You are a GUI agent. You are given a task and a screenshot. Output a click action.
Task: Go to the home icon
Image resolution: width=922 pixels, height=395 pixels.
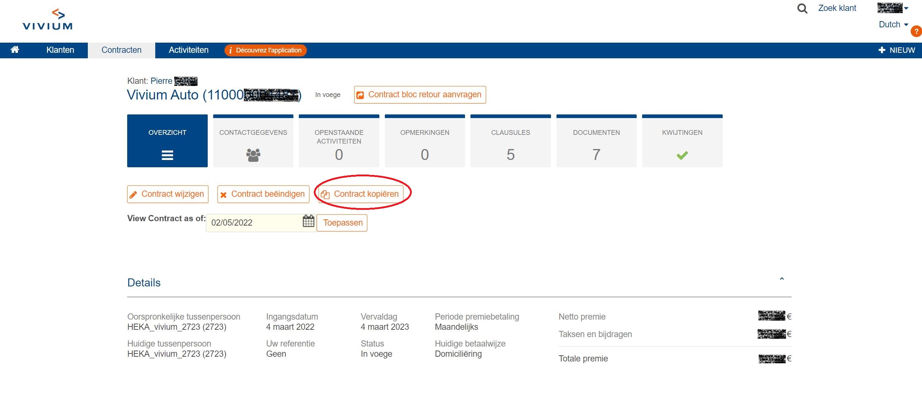coord(15,50)
